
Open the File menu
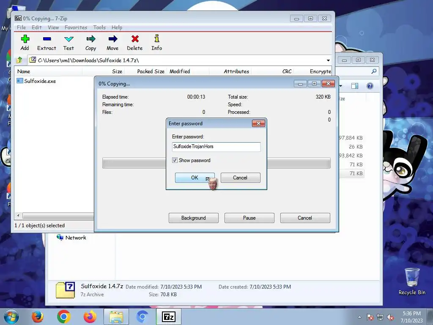click(21, 28)
